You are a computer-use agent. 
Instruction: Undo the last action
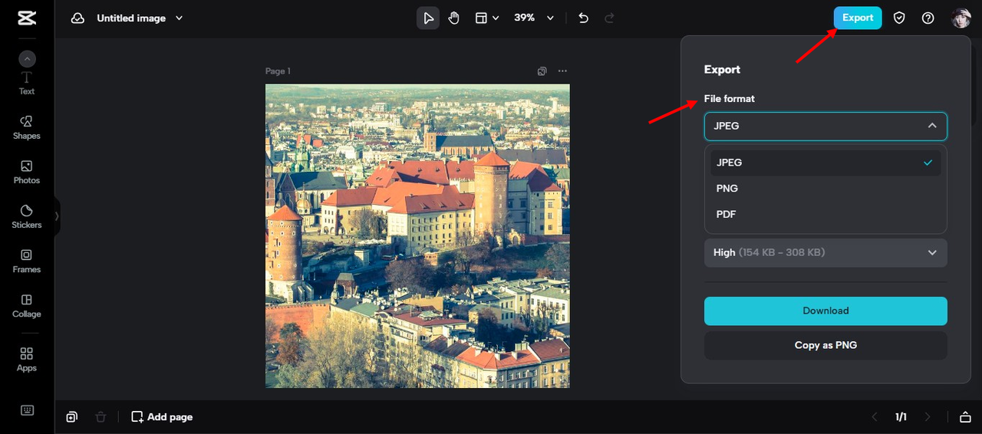584,18
